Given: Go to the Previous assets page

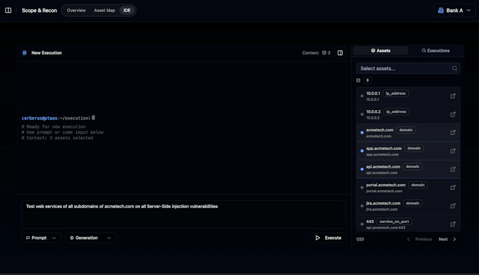Looking at the screenshot, I should click(420, 239).
